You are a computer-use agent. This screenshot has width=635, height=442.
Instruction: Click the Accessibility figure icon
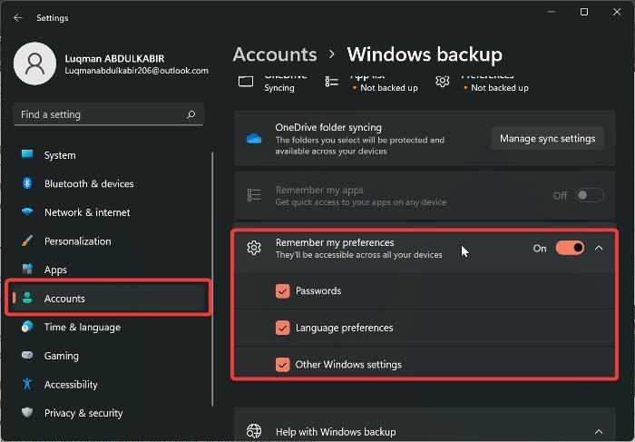click(x=27, y=384)
